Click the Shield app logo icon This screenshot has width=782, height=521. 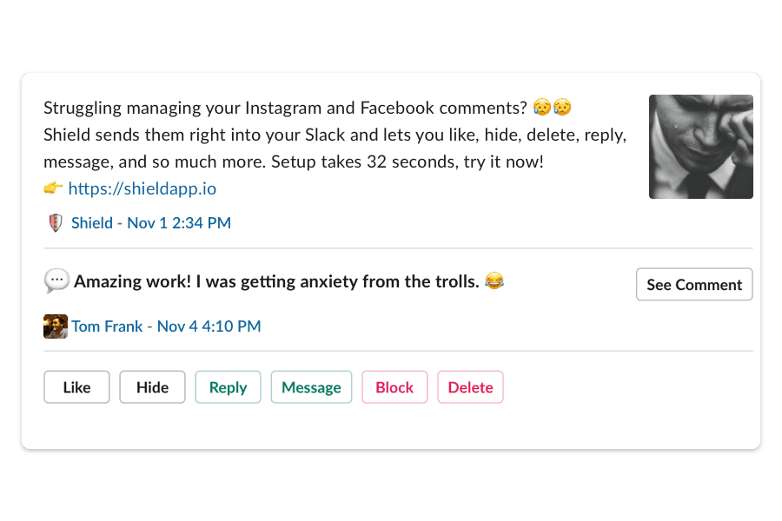pos(56,223)
